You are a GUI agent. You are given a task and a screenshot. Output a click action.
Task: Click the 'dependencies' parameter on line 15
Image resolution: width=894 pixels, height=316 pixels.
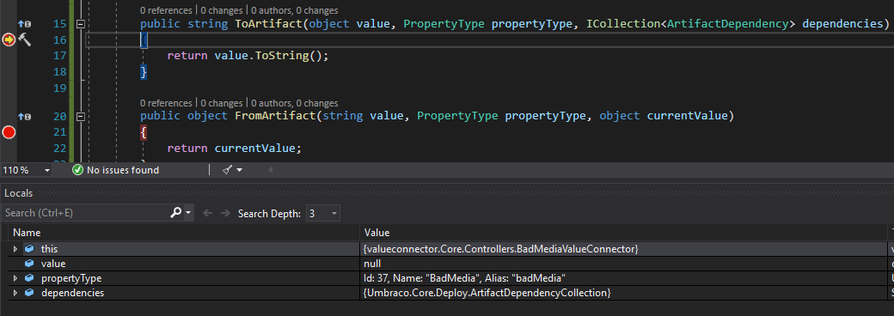[842, 24]
